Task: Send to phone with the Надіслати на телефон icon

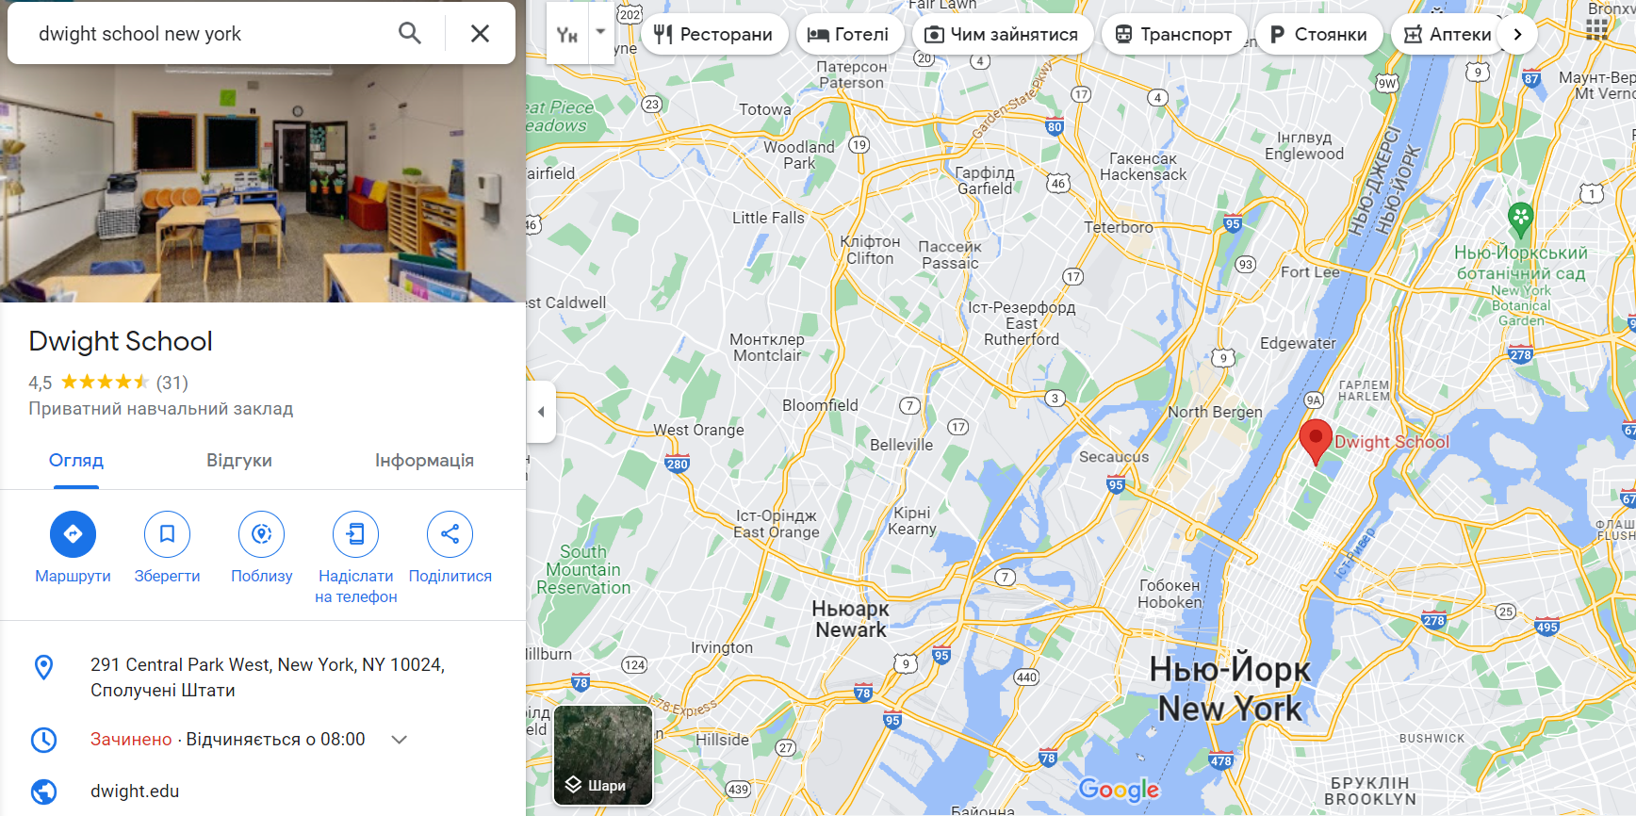Action: pyautogui.click(x=355, y=534)
